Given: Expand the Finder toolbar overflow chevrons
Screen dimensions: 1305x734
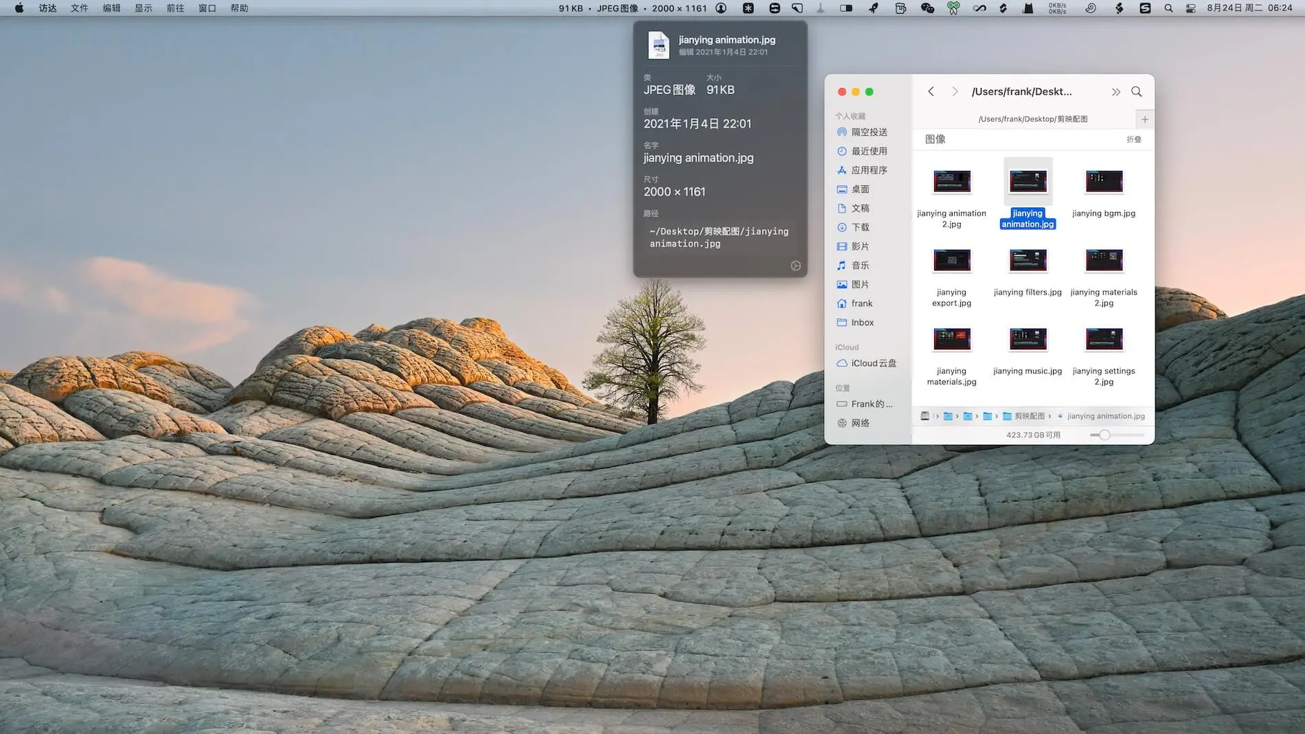Looking at the screenshot, I should tap(1116, 92).
